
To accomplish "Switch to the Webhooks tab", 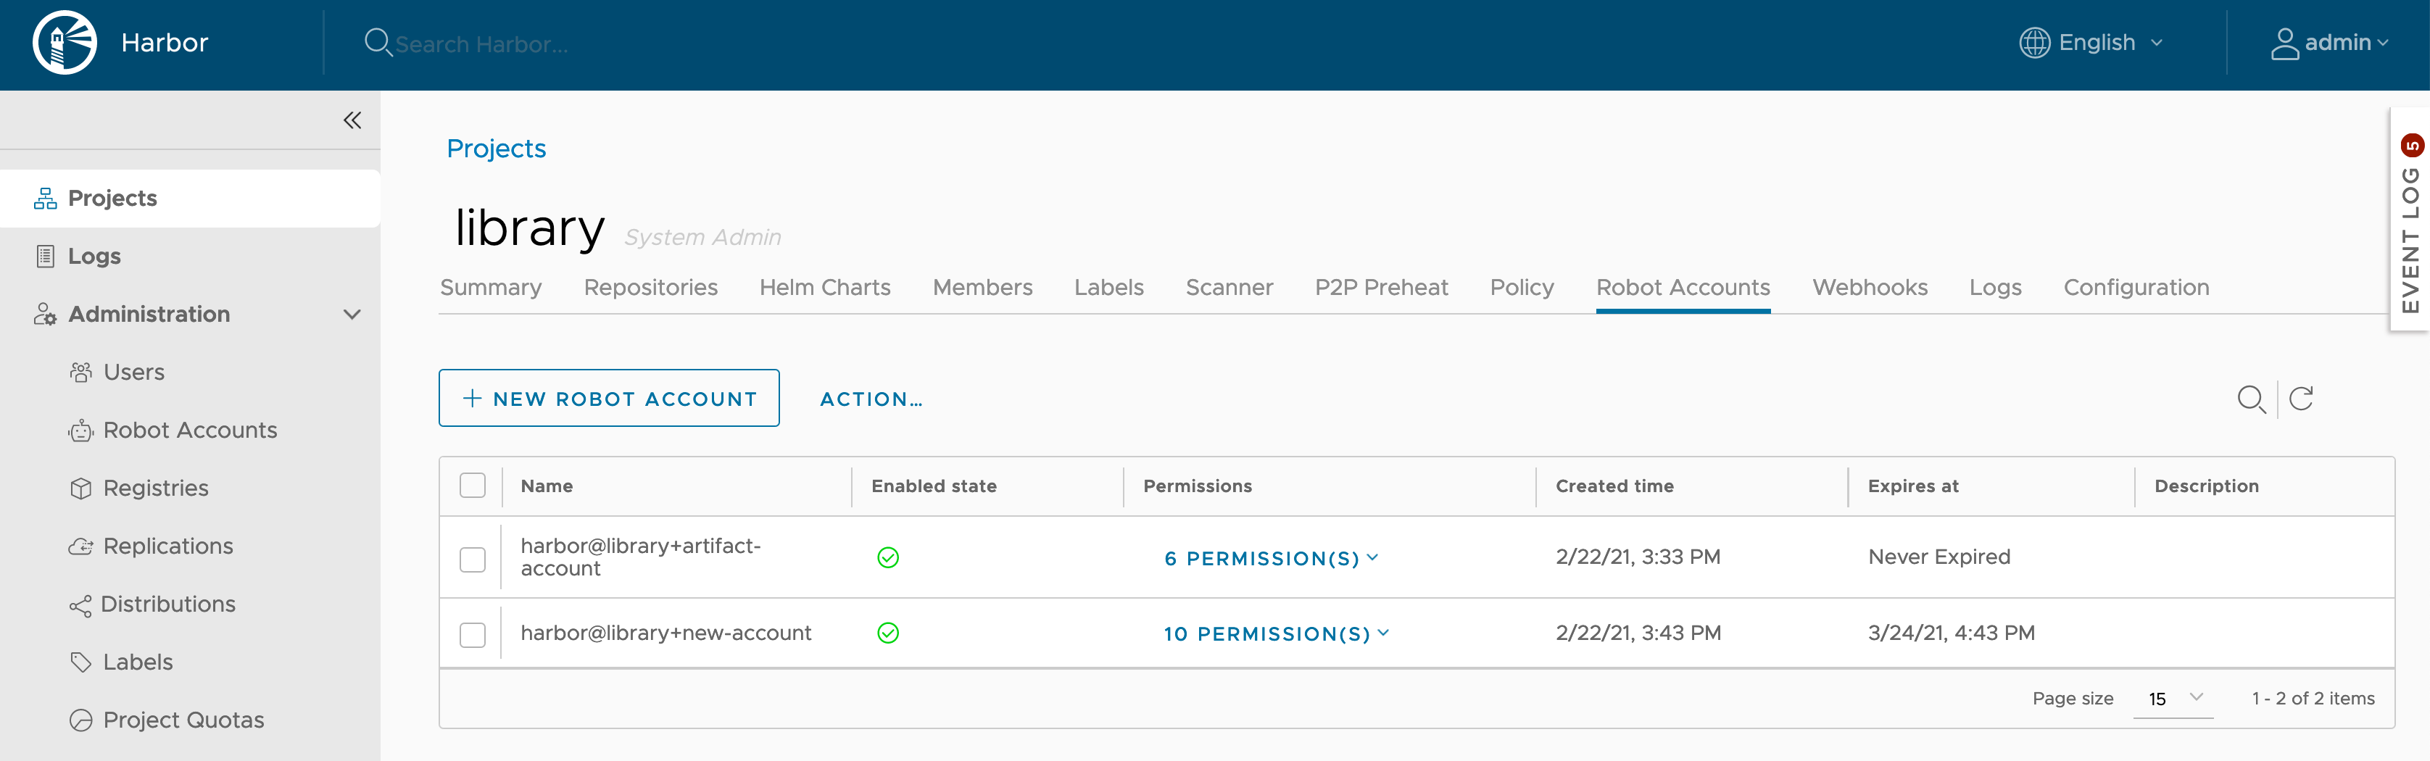I will [1870, 288].
